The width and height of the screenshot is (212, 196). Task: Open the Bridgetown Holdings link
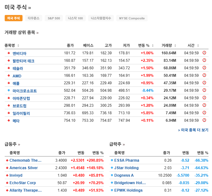130,183
